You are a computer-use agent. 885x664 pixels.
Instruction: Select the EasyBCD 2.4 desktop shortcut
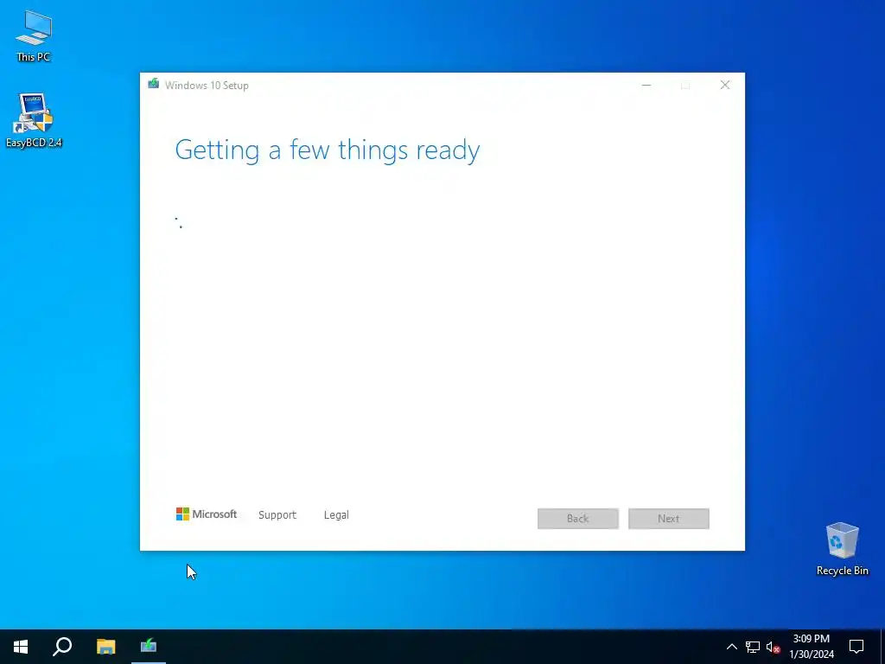pos(34,120)
